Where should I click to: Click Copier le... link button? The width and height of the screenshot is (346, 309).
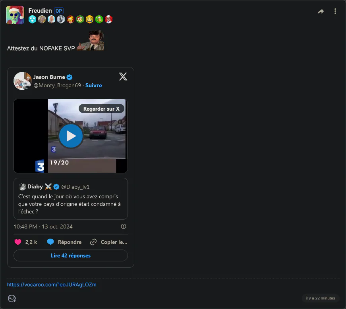pos(114,242)
